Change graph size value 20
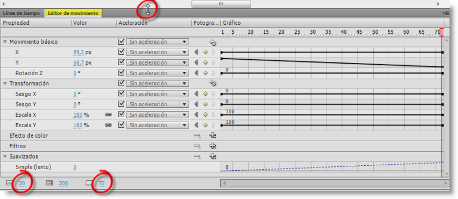The width and height of the screenshot is (458, 199). (22, 184)
